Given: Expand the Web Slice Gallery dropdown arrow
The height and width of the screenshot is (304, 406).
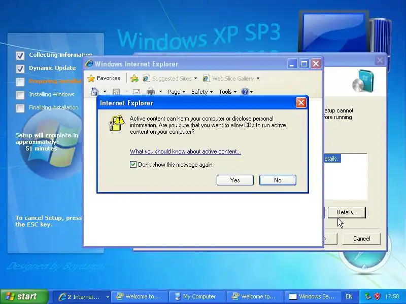Looking at the screenshot, I should click(258, 79).
